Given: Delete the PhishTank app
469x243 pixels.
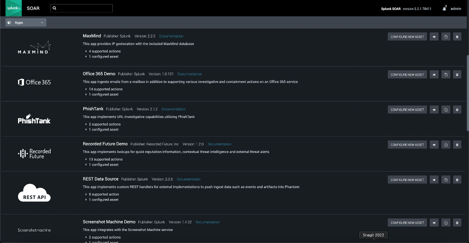Looking at the screenshot, I should coord(457,109).
